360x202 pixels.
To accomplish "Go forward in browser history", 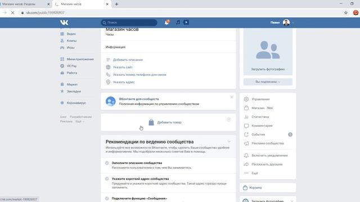I will pyautogui.click(x=4, y=13).
